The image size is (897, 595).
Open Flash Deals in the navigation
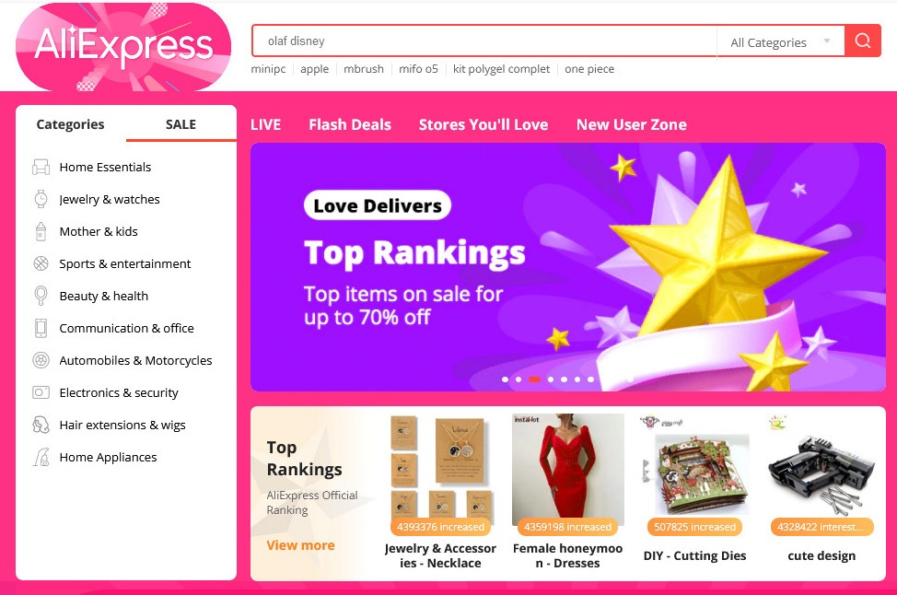click(350, 124)
